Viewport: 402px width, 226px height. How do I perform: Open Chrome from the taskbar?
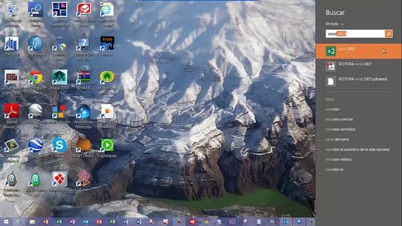pyautogui.click(x=205, y=222)
